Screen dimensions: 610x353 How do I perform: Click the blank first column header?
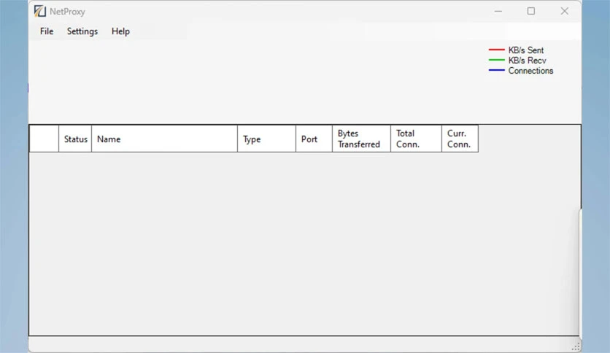(x=44, y=139)
